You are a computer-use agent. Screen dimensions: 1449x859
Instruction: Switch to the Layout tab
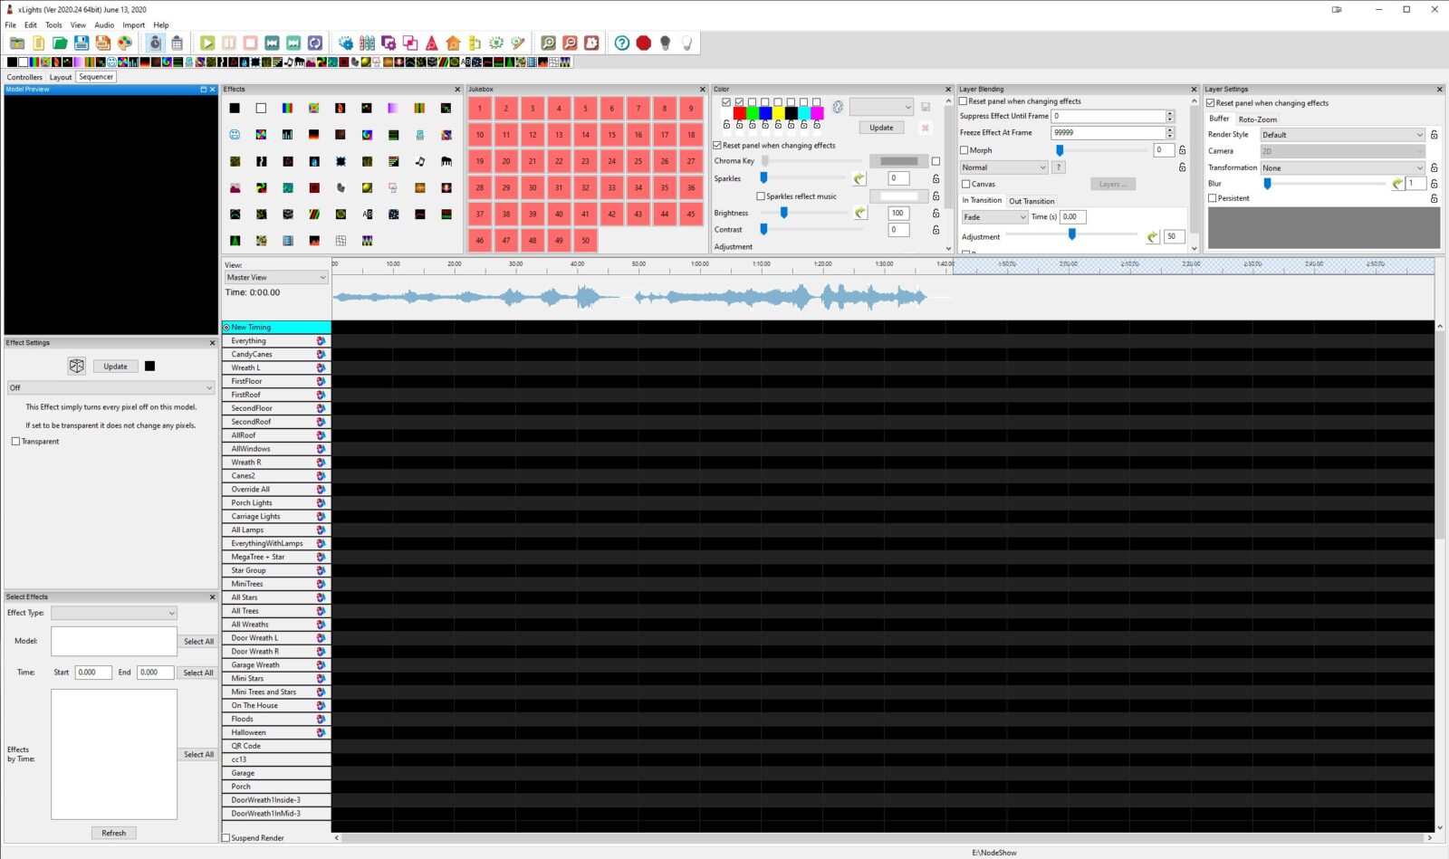pos(61,77)
